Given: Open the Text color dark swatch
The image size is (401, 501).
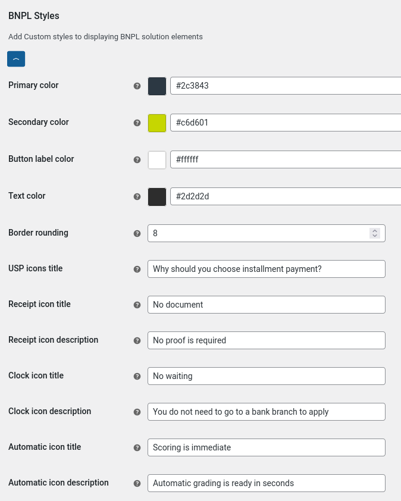Looking at the screenshot, I should click(157, 196).
